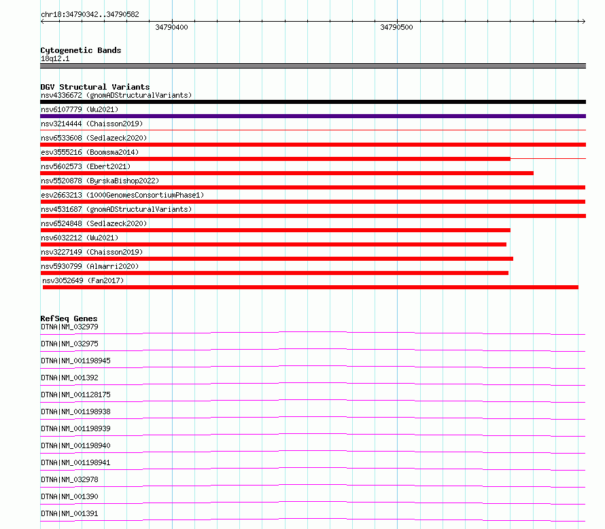Select the Cytogenetic Bands track title
The height and width of the screenshot is (529, 605).
(81, 50)
